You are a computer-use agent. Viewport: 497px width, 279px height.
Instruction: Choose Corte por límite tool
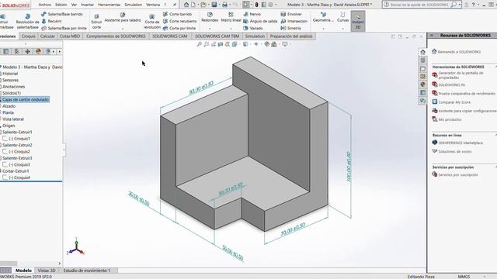tap(179, 28)
